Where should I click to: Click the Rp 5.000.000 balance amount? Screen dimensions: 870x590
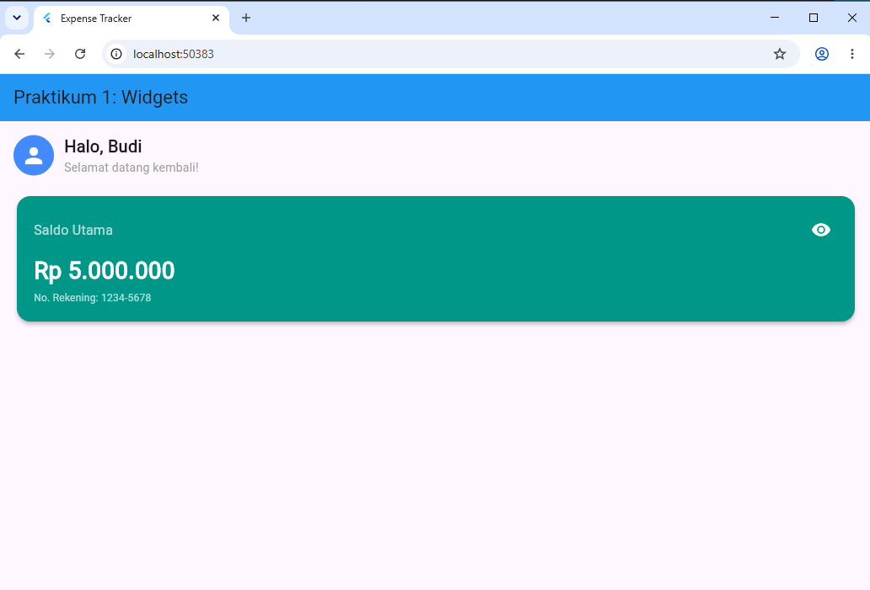pos(105,271)
